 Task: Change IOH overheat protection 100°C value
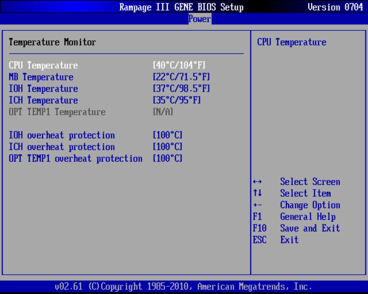(x=168, y=135)
